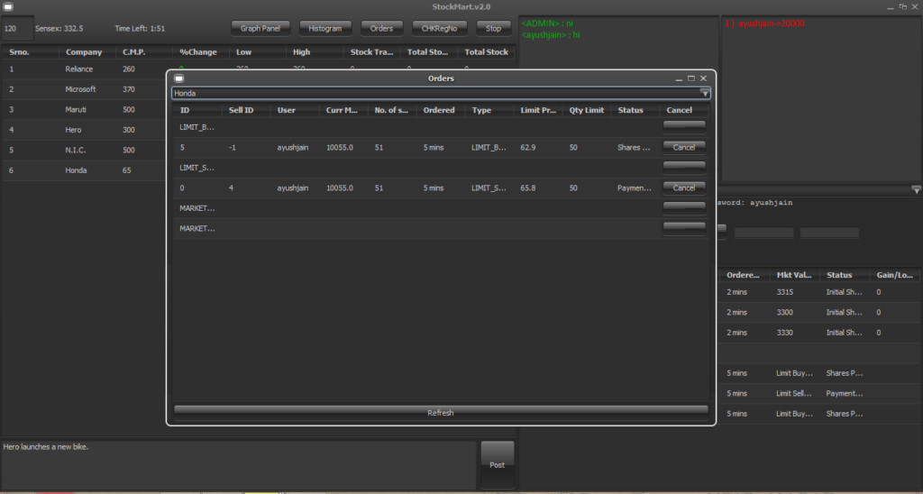923x494 pixels.
Task: Maximize the Orders window
Action: 691,78
